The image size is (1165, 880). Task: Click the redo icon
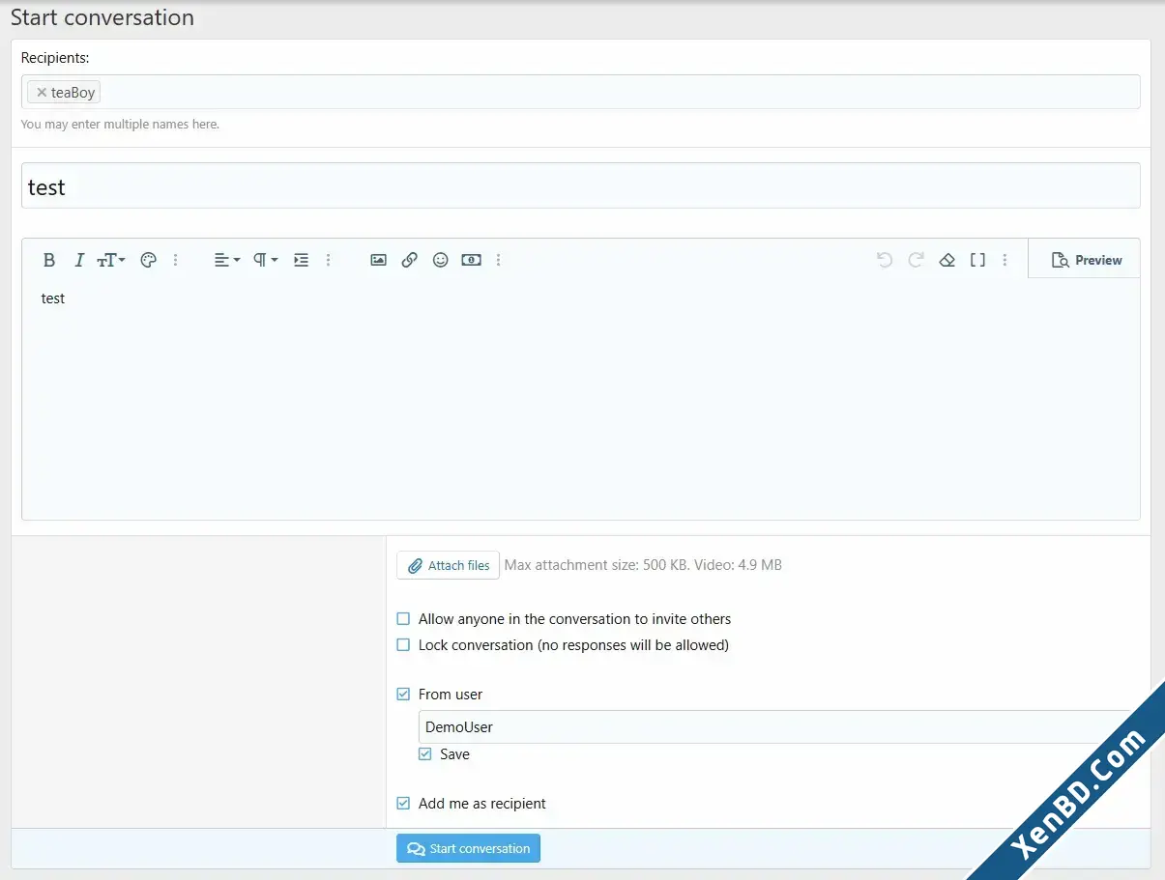[x=916, y=260]
